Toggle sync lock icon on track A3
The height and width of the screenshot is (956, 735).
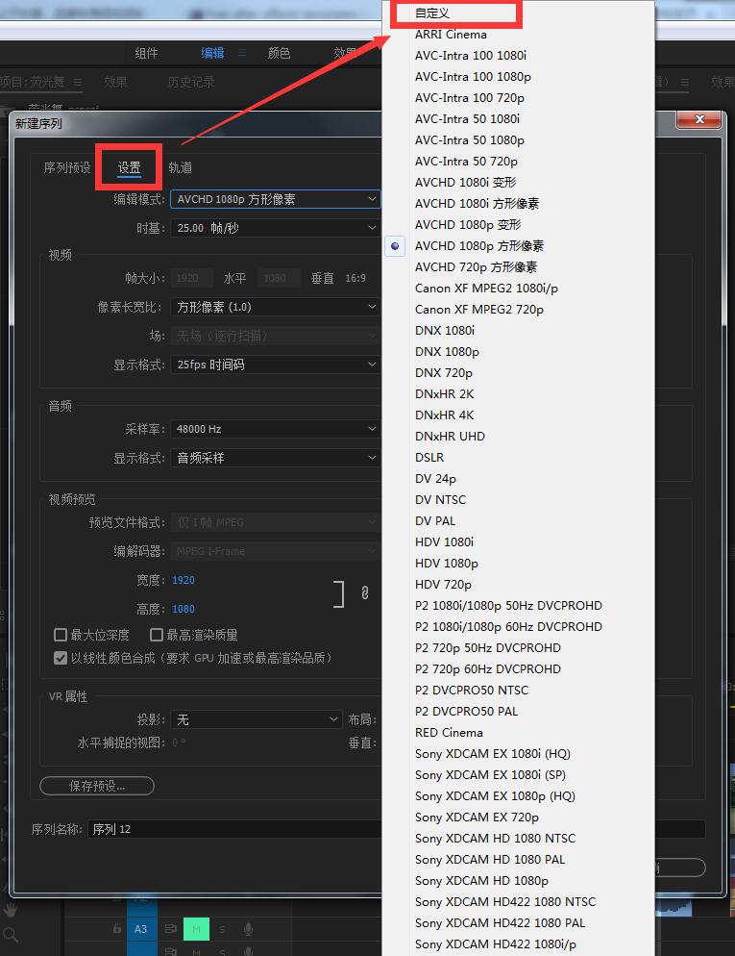click(170, 929)
